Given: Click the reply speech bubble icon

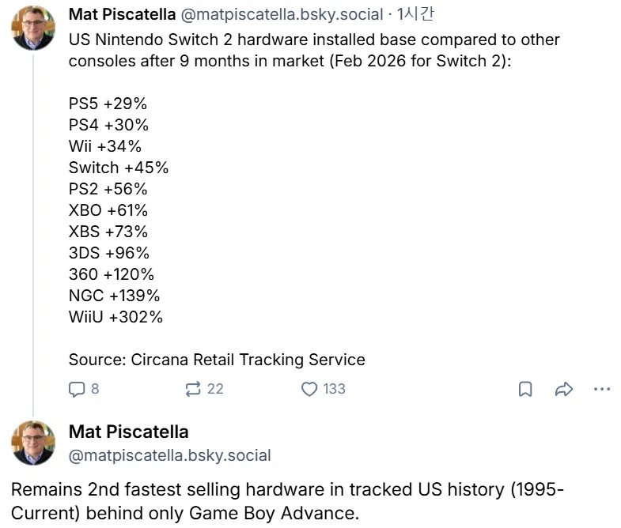Looking at the screenshot, I should tap(77, 389).
